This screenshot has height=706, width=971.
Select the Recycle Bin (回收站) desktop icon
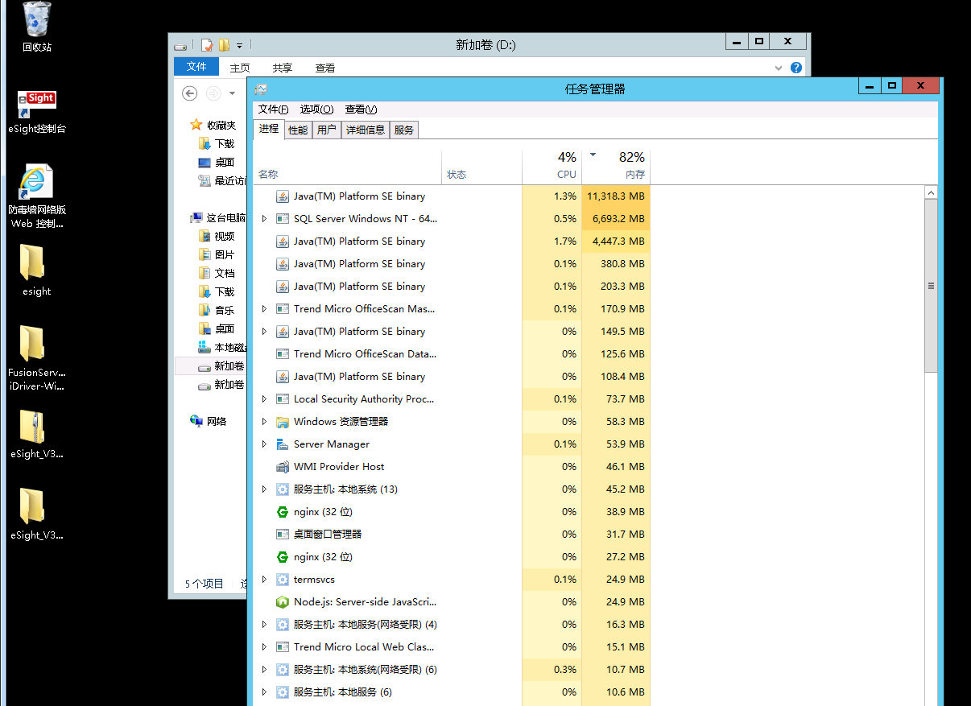(x=37, y=27)
